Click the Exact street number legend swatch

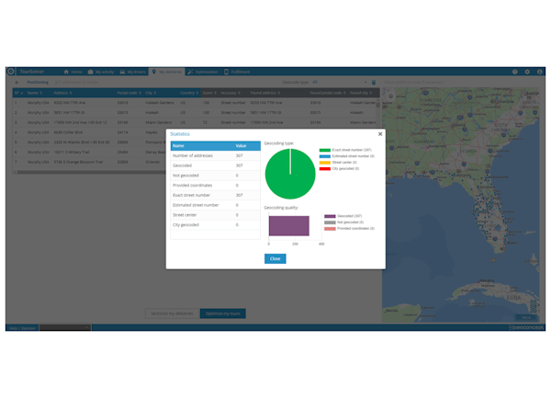pyautogui.click(x=325, y=150)
